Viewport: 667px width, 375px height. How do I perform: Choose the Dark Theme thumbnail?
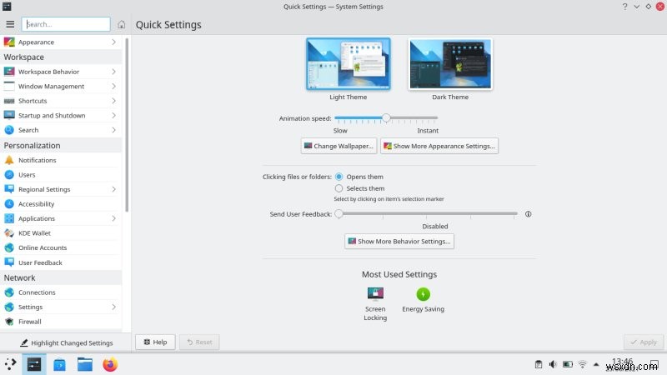(450, 64)
